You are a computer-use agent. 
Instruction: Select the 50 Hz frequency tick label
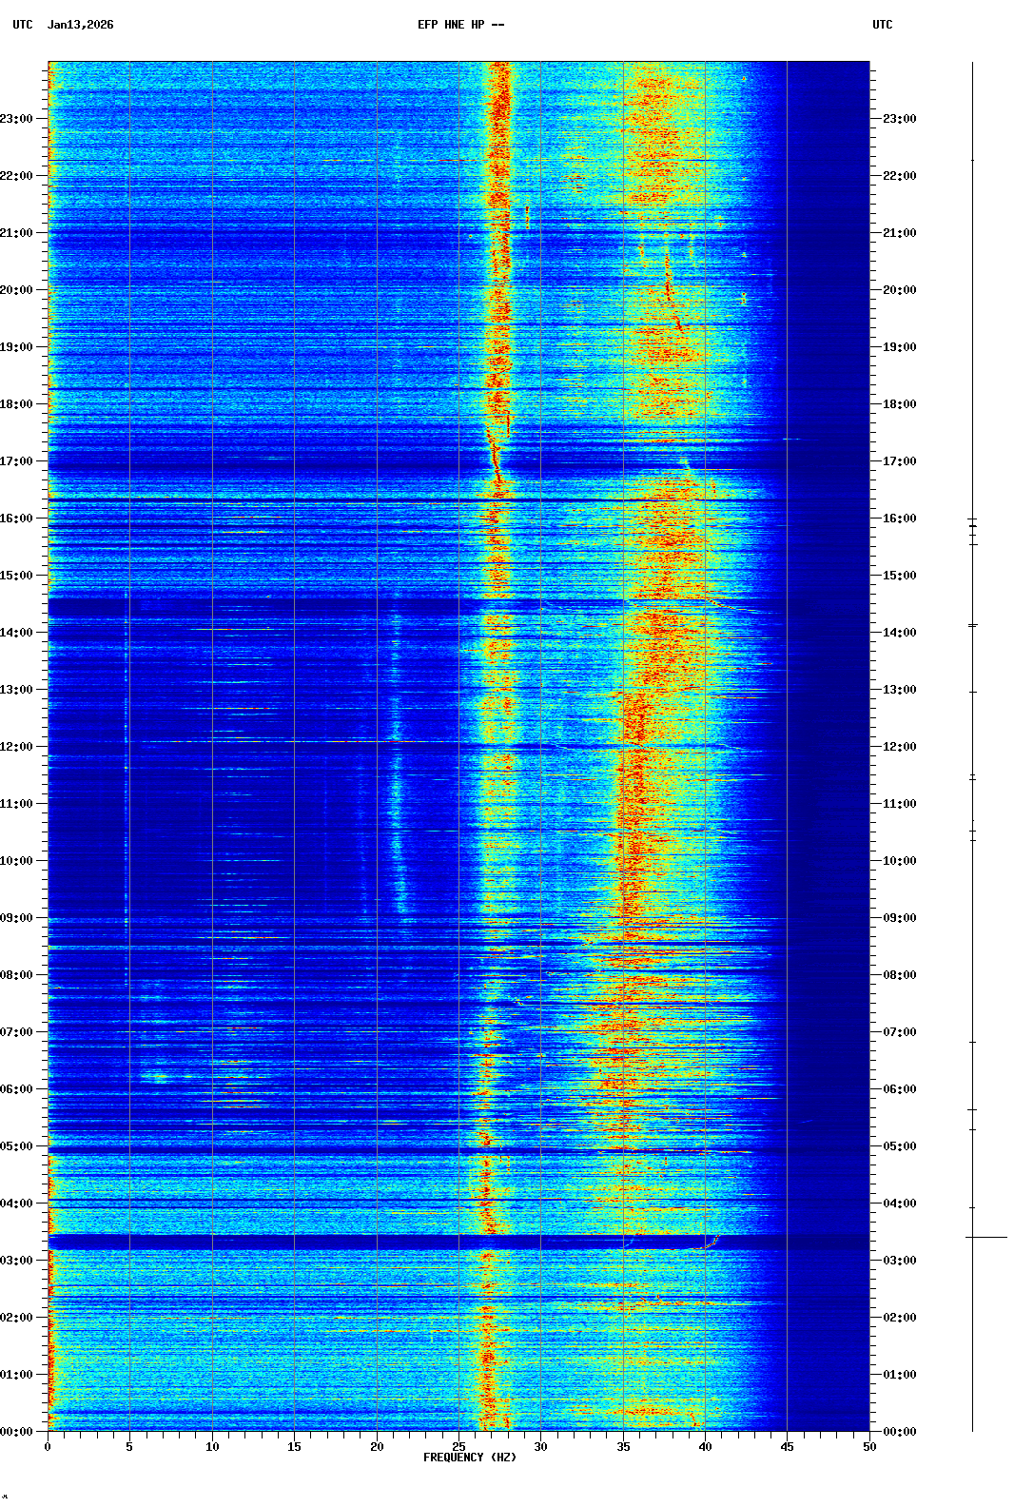[869, 1446]
